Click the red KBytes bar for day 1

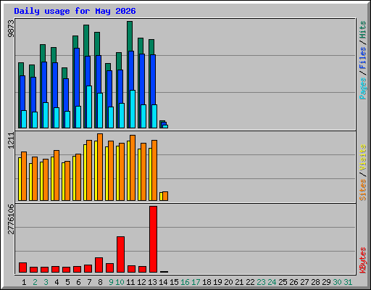coord(22,268)
